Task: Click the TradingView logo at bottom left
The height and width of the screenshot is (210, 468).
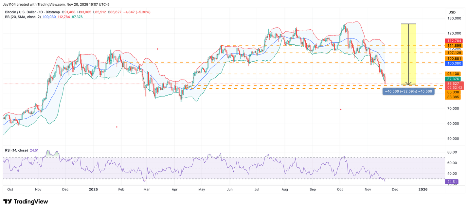Action: point(26,202)
